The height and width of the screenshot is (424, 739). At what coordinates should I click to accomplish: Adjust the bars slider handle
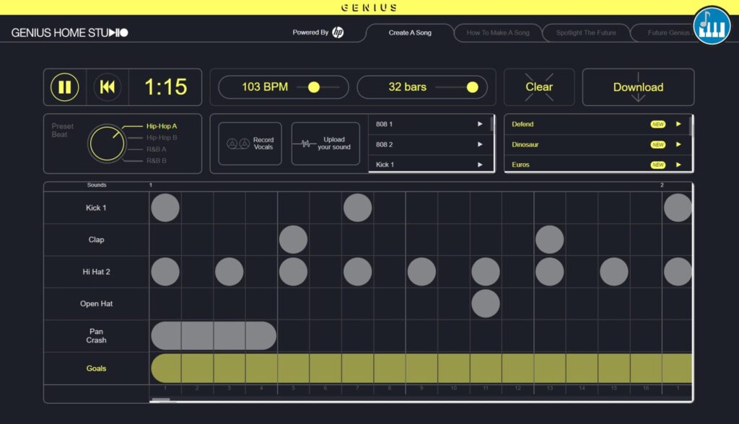coord(472,87)
